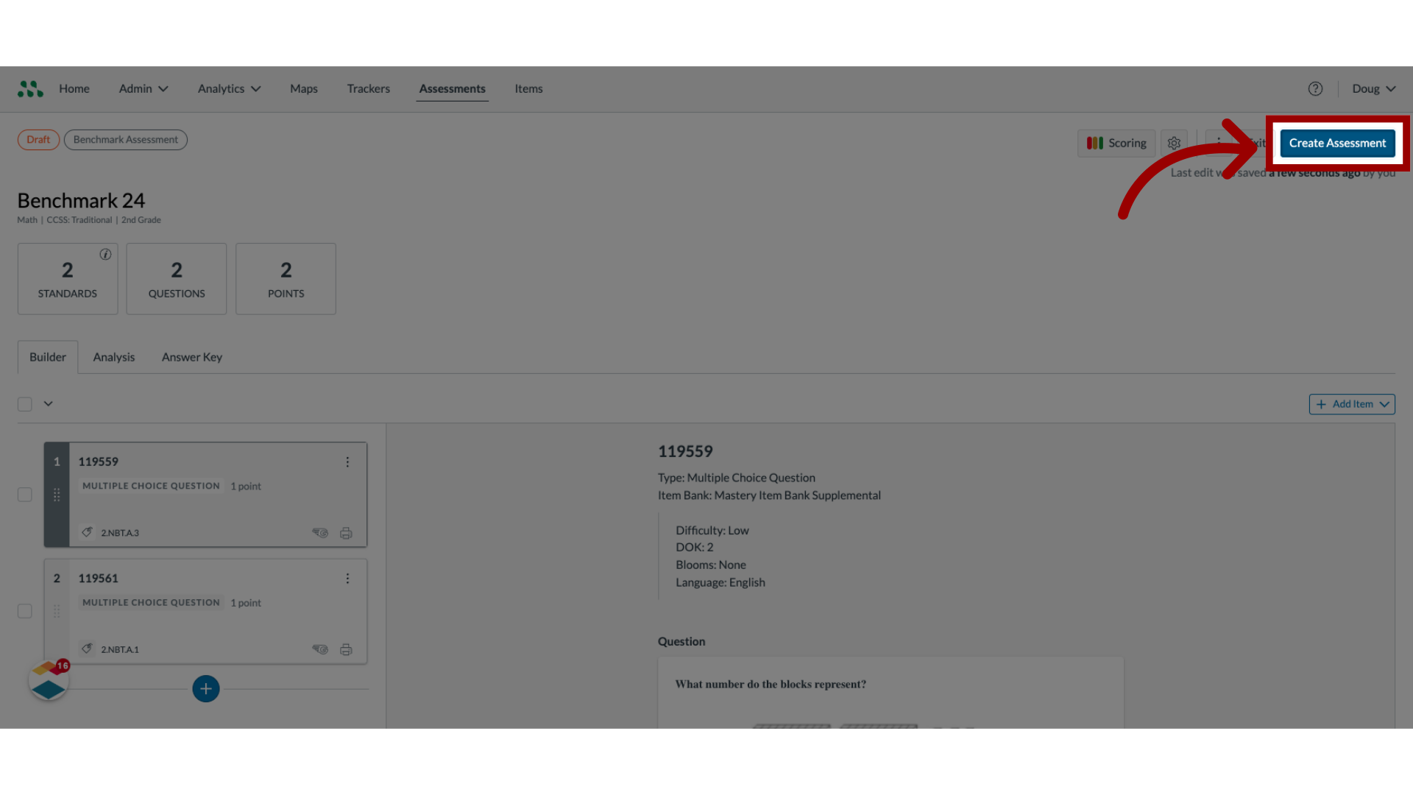Click the blue plus button to add item
Image resolution: width=1413 pixels, height=795 pixels.
(206, 688)
